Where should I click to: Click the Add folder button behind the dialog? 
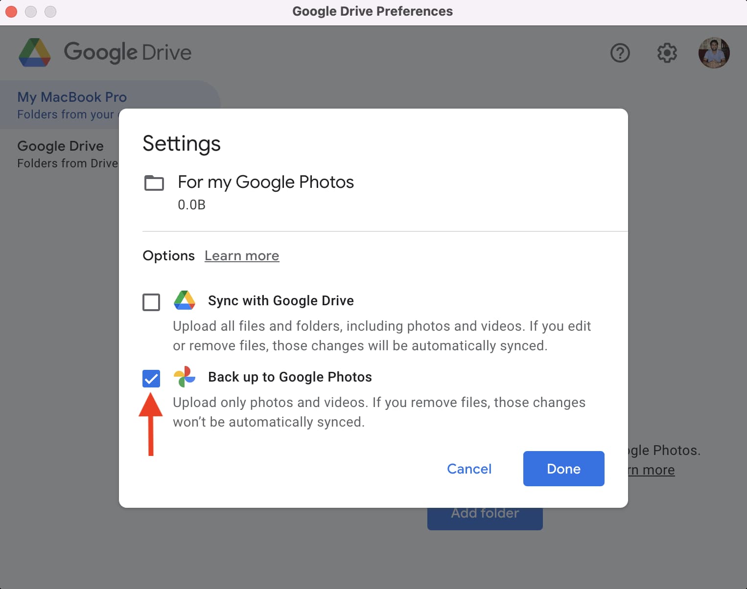pos(485,519)
